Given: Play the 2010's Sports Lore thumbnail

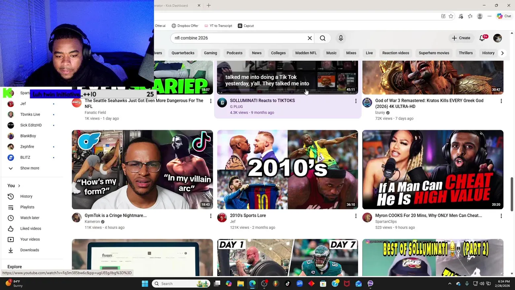Looking at the screenshot, I should pos(288,170).
